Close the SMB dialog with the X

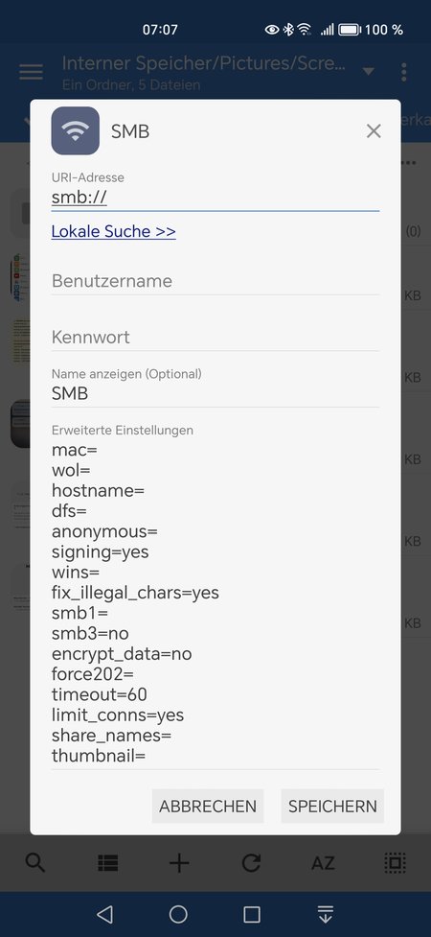[x=374, y=131]
